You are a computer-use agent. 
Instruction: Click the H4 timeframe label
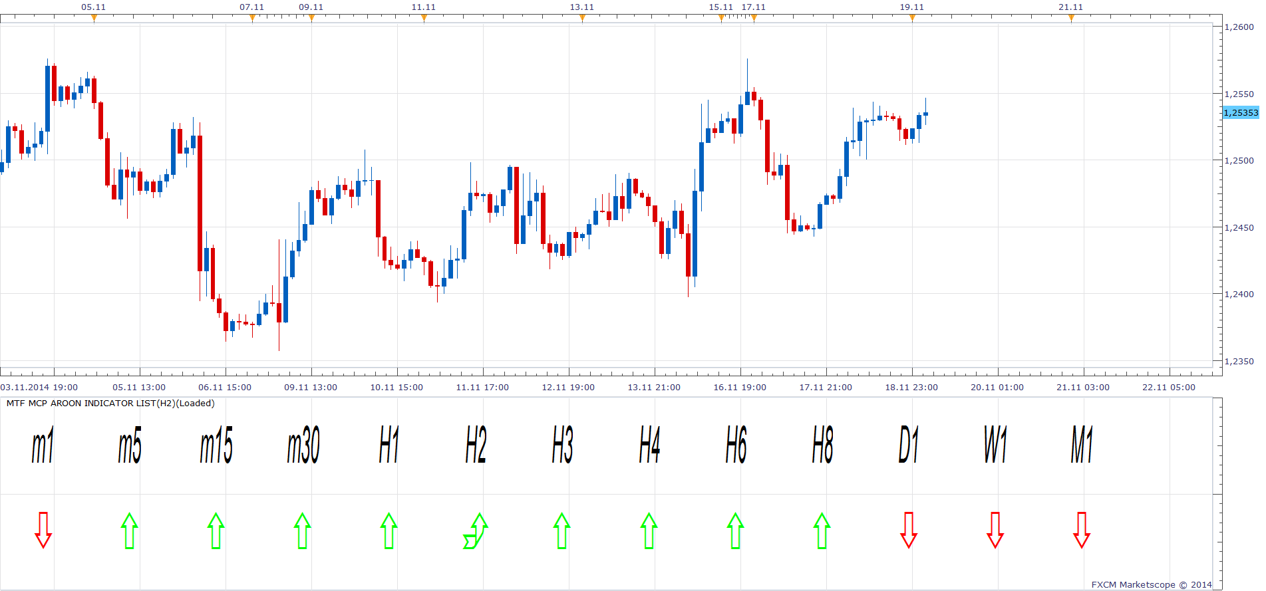point(649,445)
